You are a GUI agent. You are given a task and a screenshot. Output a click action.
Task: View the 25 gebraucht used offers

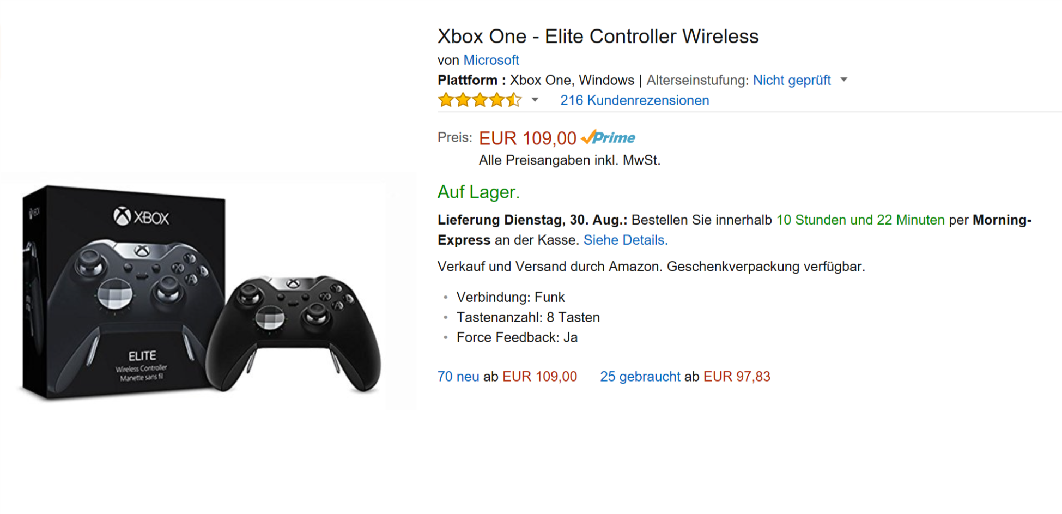tap(639, 376)
